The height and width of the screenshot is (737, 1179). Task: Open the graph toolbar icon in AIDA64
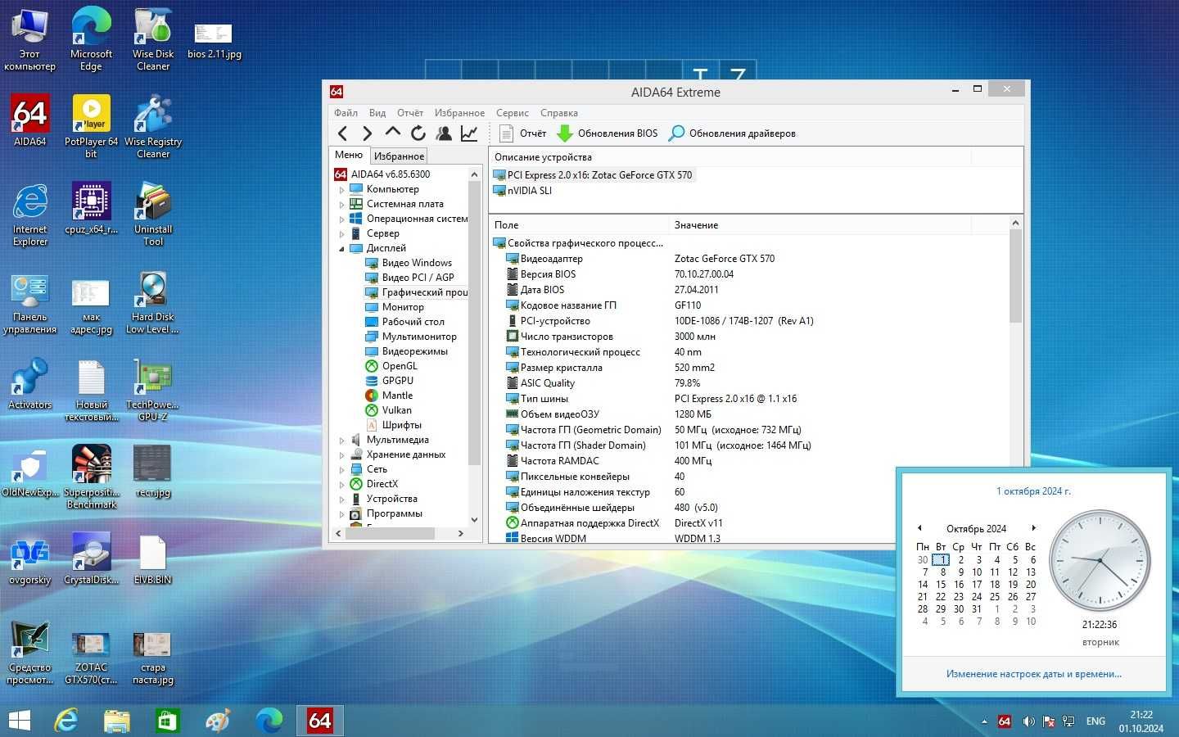(469, 133)
